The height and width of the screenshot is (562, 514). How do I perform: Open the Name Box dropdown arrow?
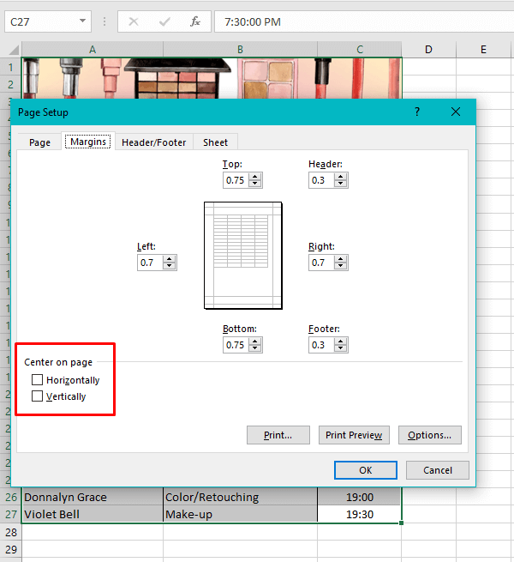point(83,21)
